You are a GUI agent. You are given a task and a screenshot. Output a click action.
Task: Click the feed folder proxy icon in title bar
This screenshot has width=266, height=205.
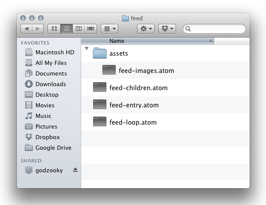pos(125,18)
